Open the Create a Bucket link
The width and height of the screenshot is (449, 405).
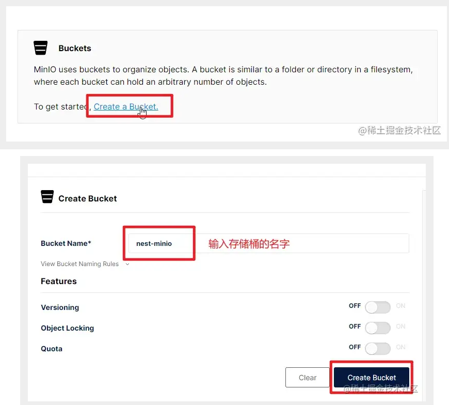point(126,106)
